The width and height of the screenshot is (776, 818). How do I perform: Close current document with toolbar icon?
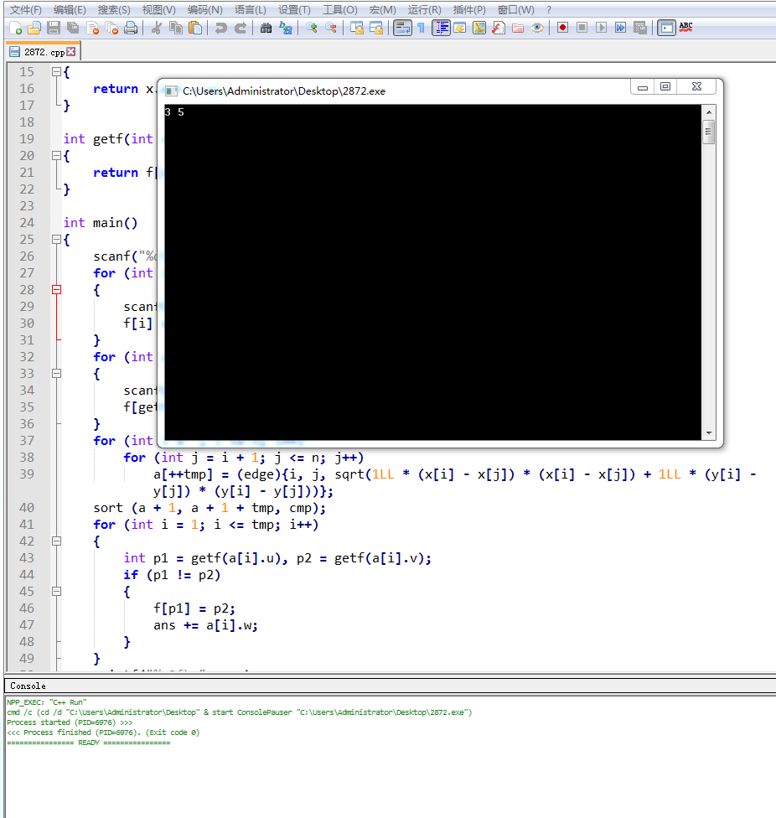(92, 28)
